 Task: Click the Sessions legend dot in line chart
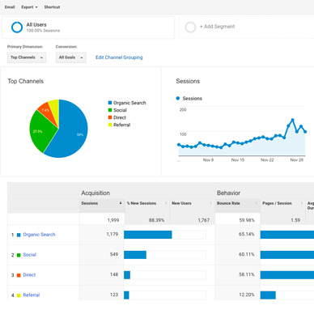[x=178, y=99]
